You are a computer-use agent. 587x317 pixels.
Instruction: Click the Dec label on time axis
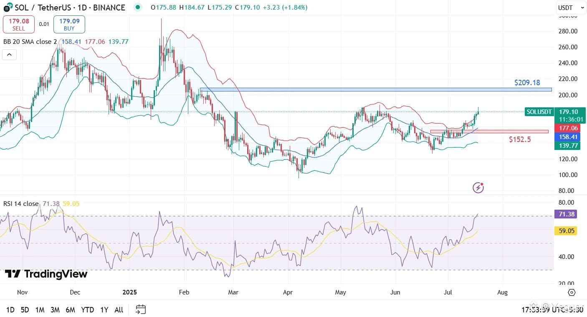point(75,292)
